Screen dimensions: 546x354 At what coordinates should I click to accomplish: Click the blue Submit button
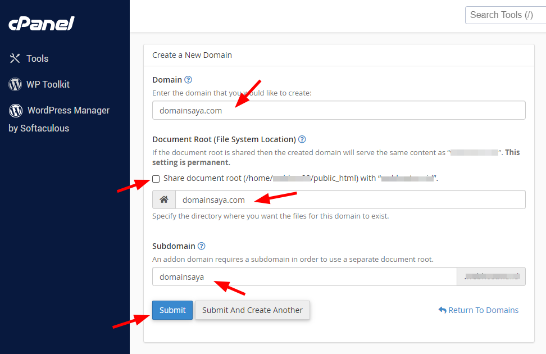coord(172,310)
